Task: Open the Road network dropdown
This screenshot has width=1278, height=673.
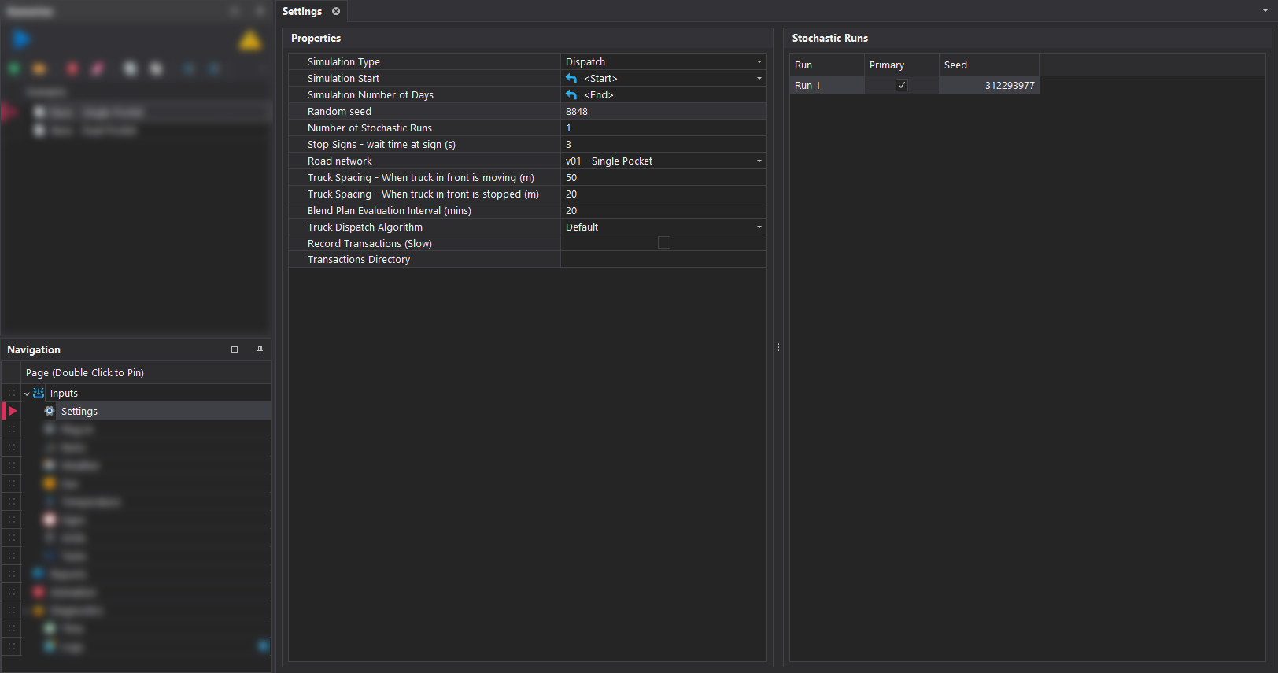Action: click(759, 161)
